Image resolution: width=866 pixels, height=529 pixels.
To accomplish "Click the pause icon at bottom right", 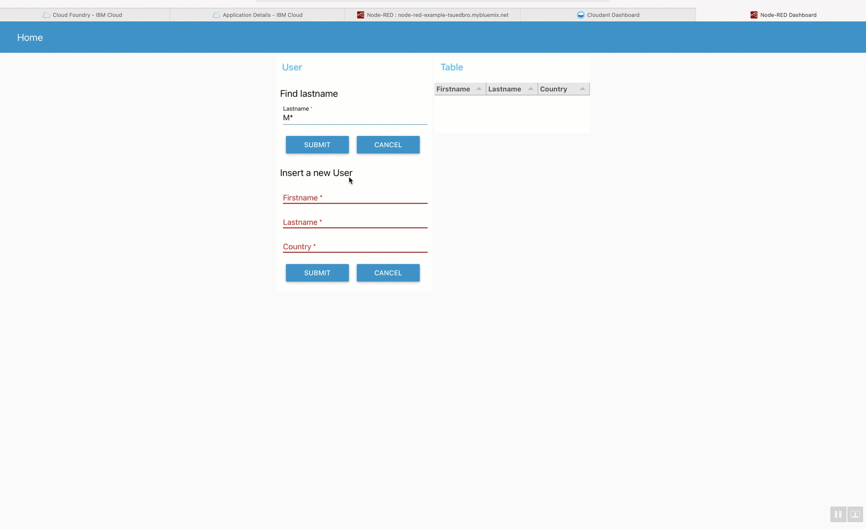I will [838, 514].
